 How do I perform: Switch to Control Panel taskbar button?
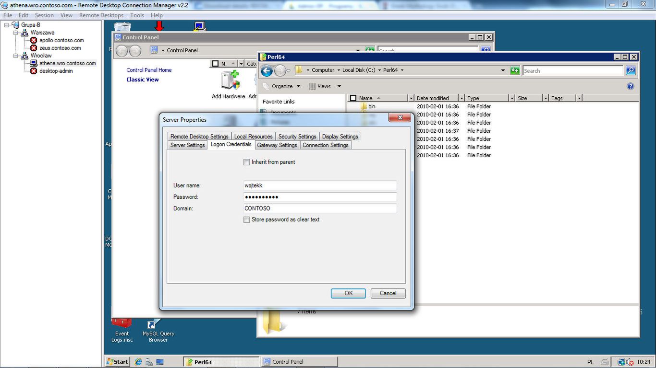pyautogui.click(x=299, y=362)
